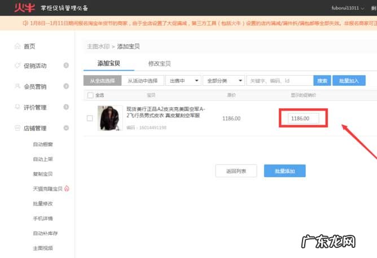This screenshot has width=377, height=258.
Task: Click the 火牛 logo in header
Action: [24, 8]
